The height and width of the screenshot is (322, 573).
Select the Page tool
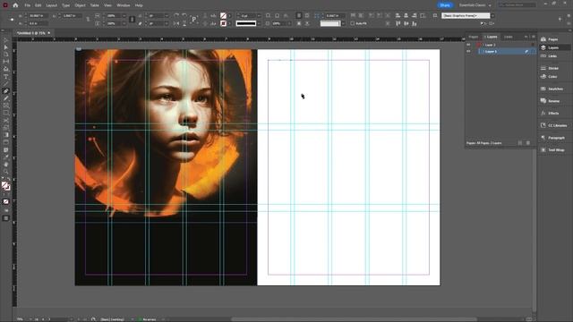coord(6,55)
